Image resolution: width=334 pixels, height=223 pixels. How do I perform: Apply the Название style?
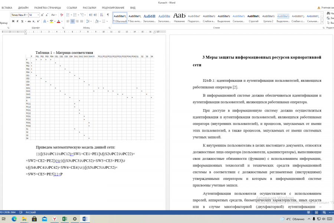(x=179, y=18)
